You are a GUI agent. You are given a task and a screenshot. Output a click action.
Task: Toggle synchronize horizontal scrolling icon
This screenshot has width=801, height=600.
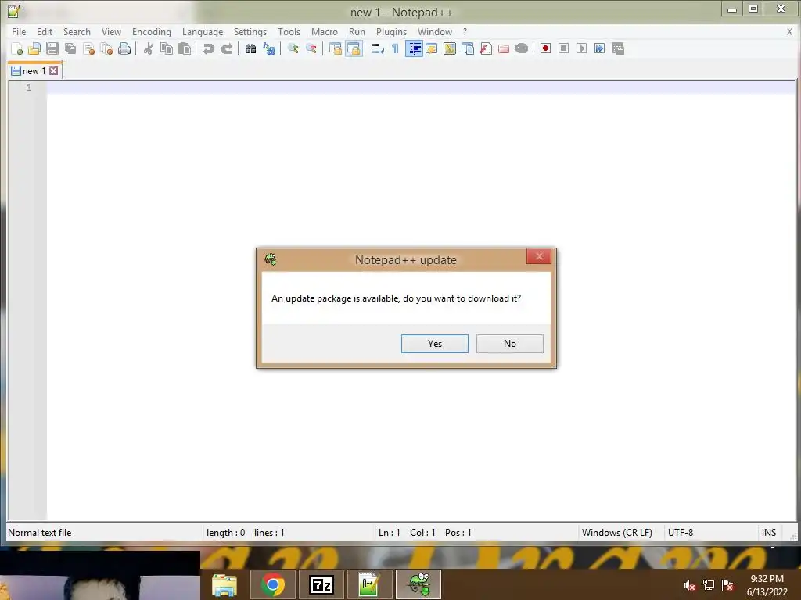point(354,48)
